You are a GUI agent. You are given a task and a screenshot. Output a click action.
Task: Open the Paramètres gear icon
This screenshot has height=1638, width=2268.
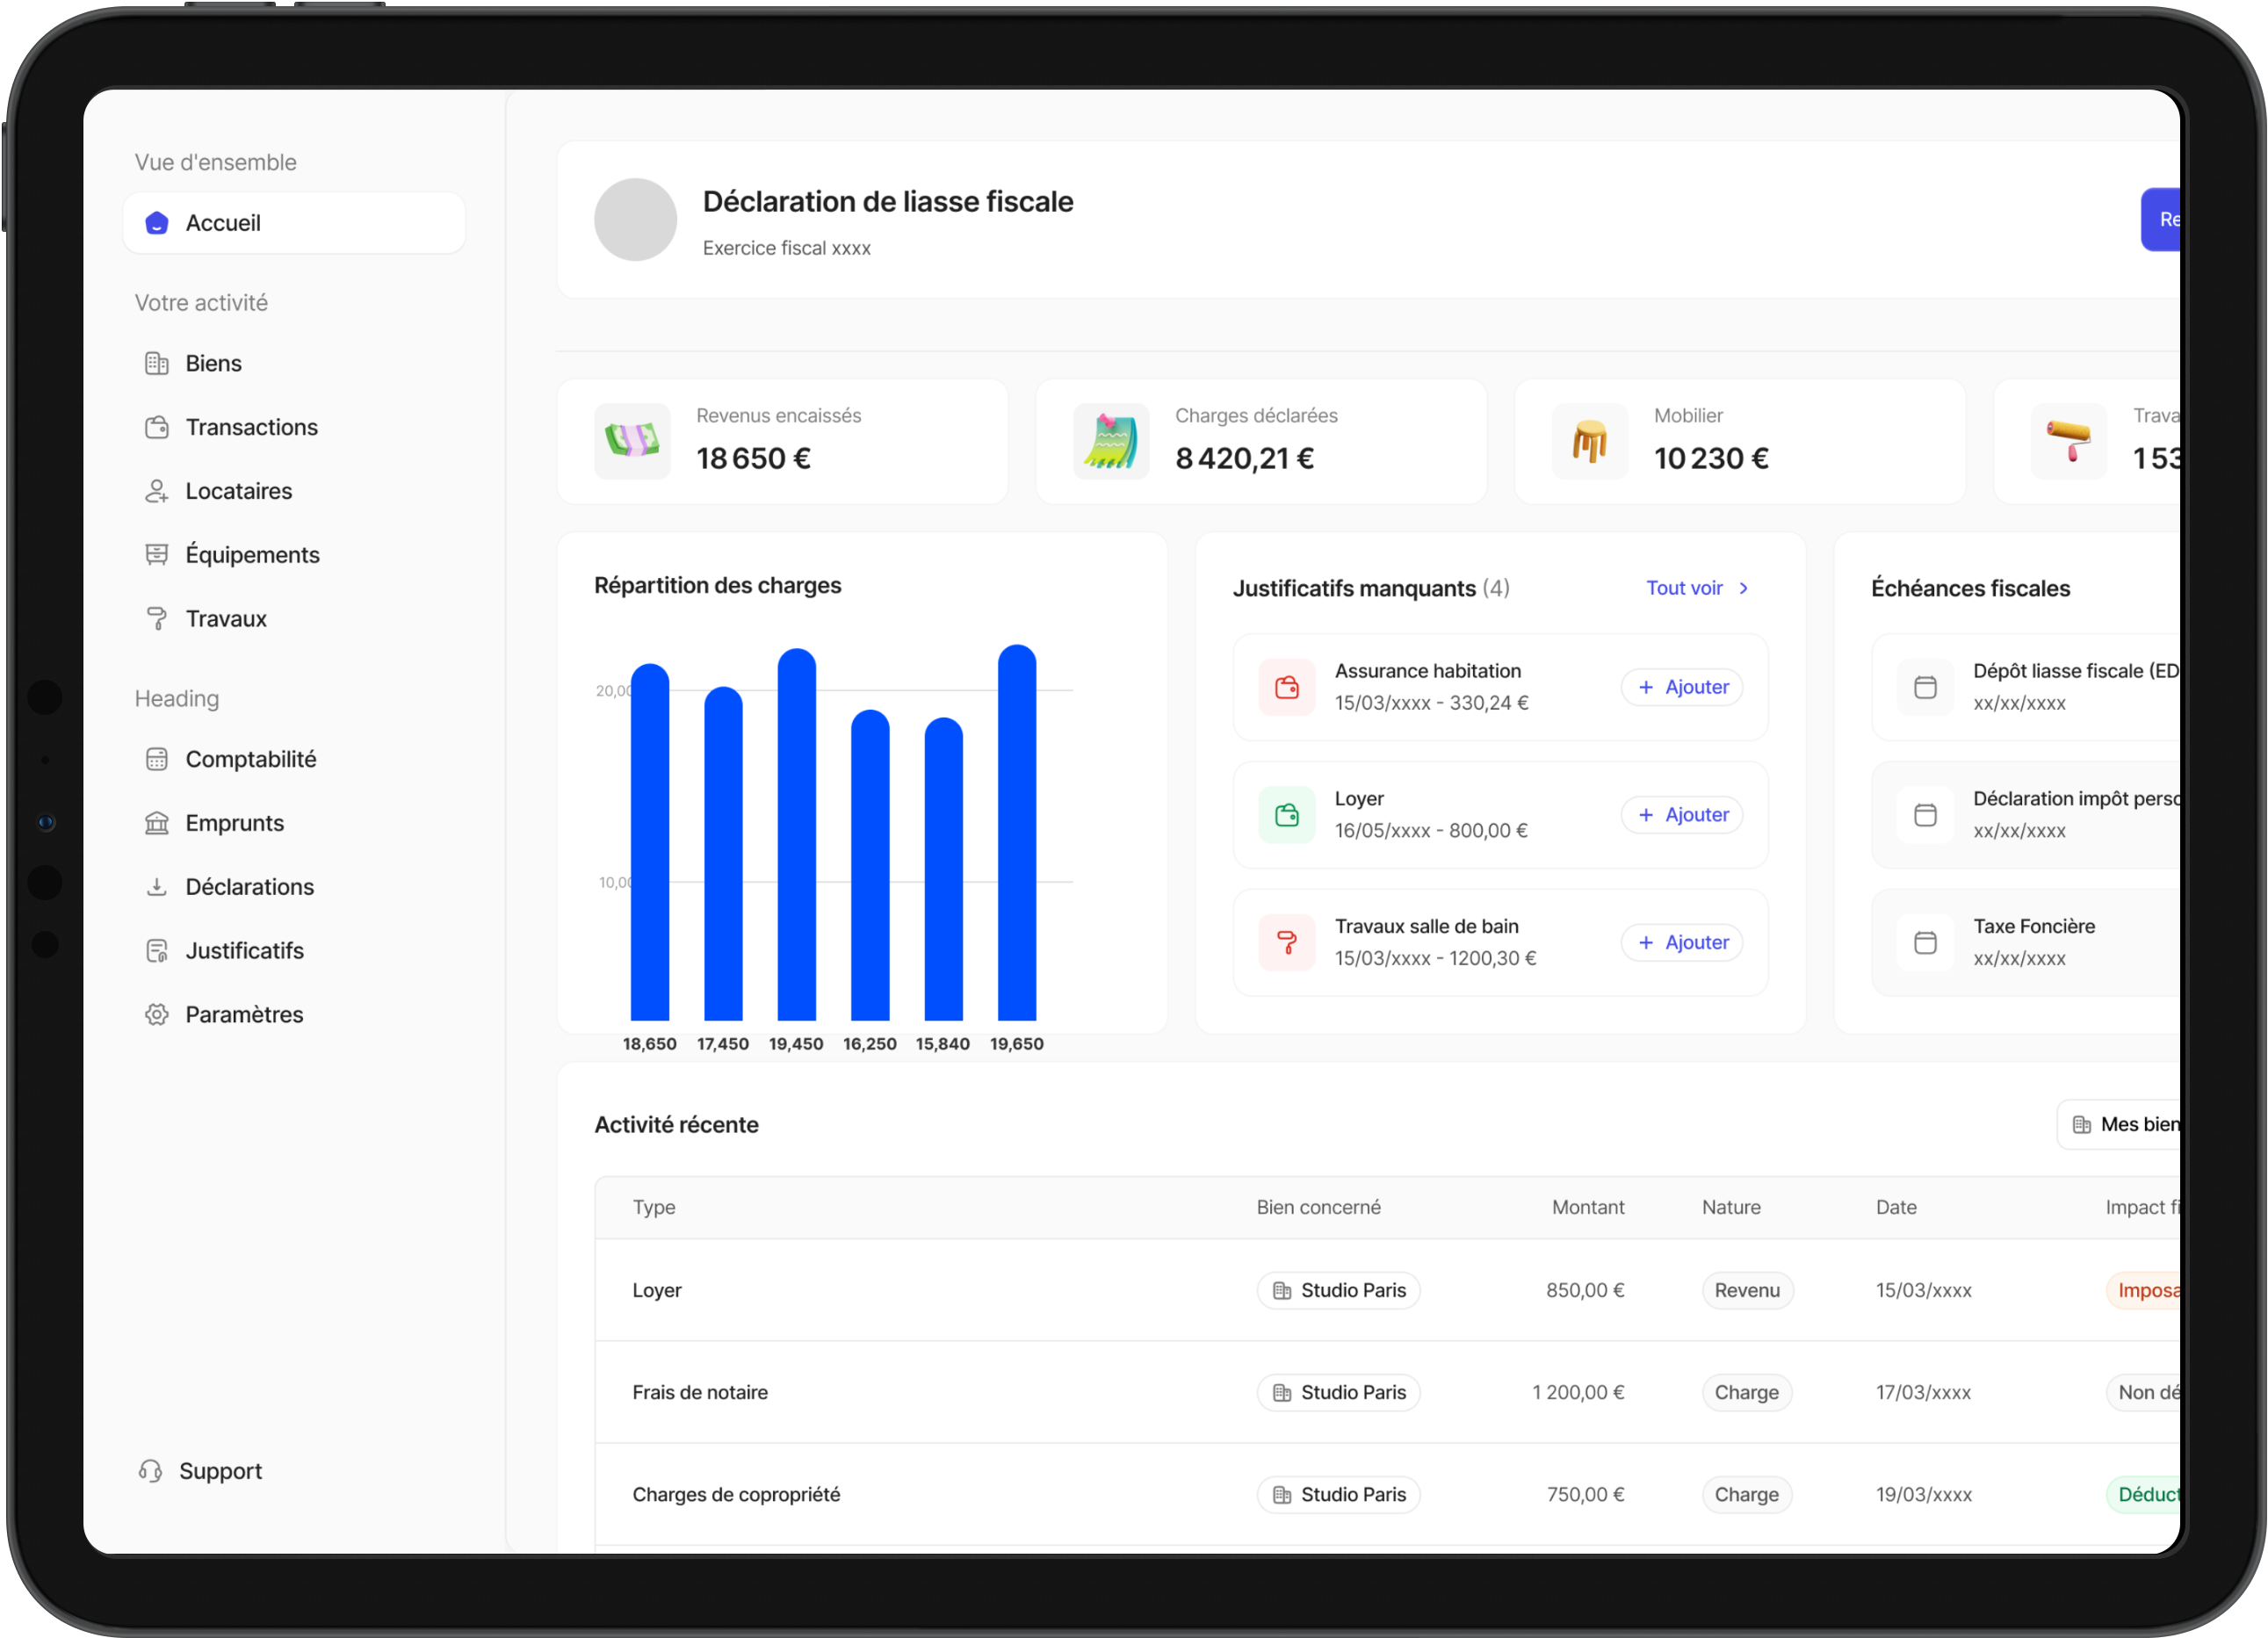pyautogui.click(x=158, y=1014)
